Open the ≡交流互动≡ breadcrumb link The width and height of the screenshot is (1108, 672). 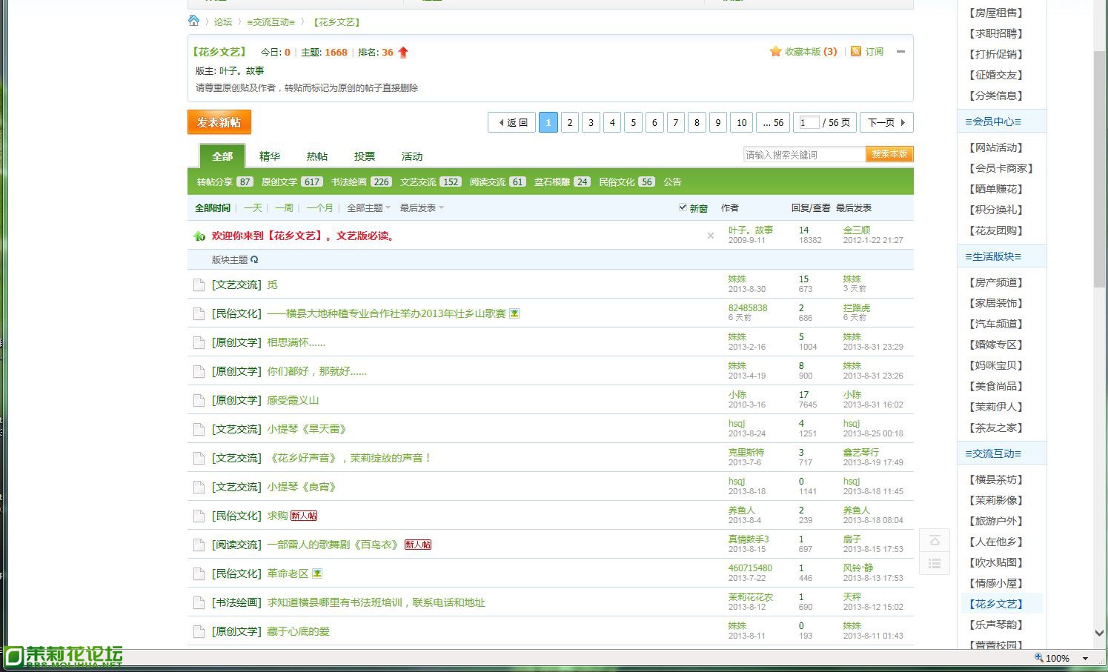271,22
